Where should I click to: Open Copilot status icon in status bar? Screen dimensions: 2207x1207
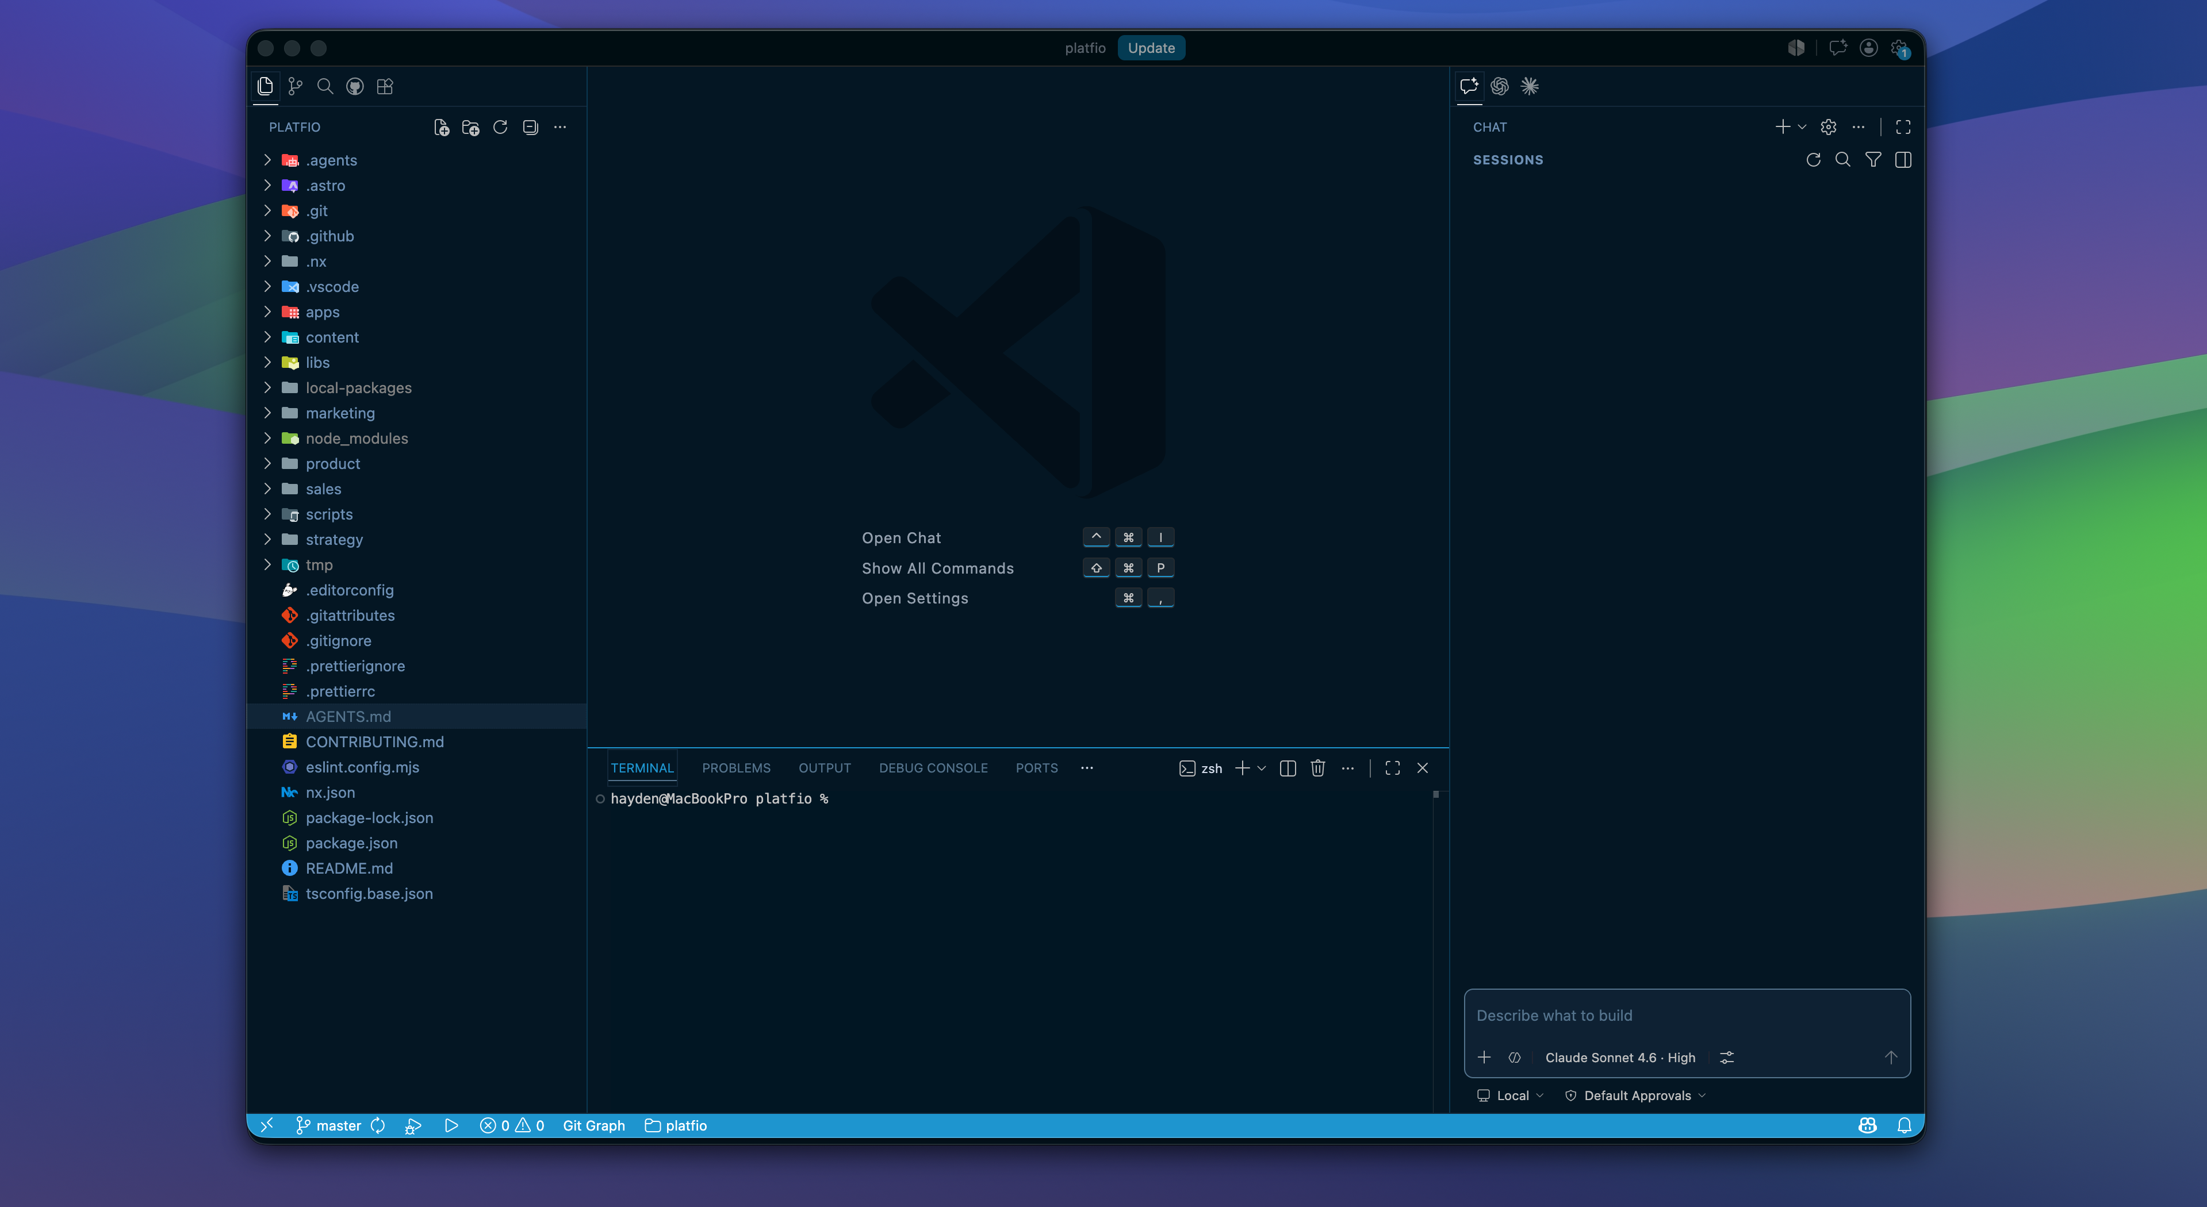(1868, 1125)
